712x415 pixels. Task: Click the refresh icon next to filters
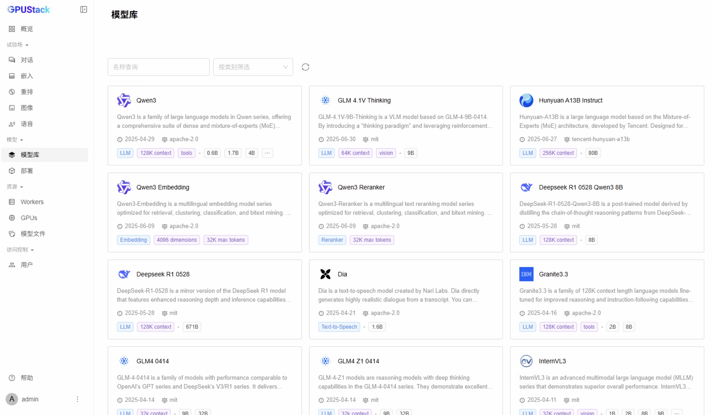305,67
